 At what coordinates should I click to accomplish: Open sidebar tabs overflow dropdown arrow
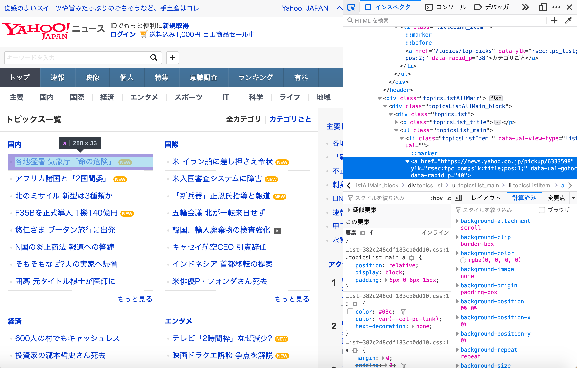point(573,198)
